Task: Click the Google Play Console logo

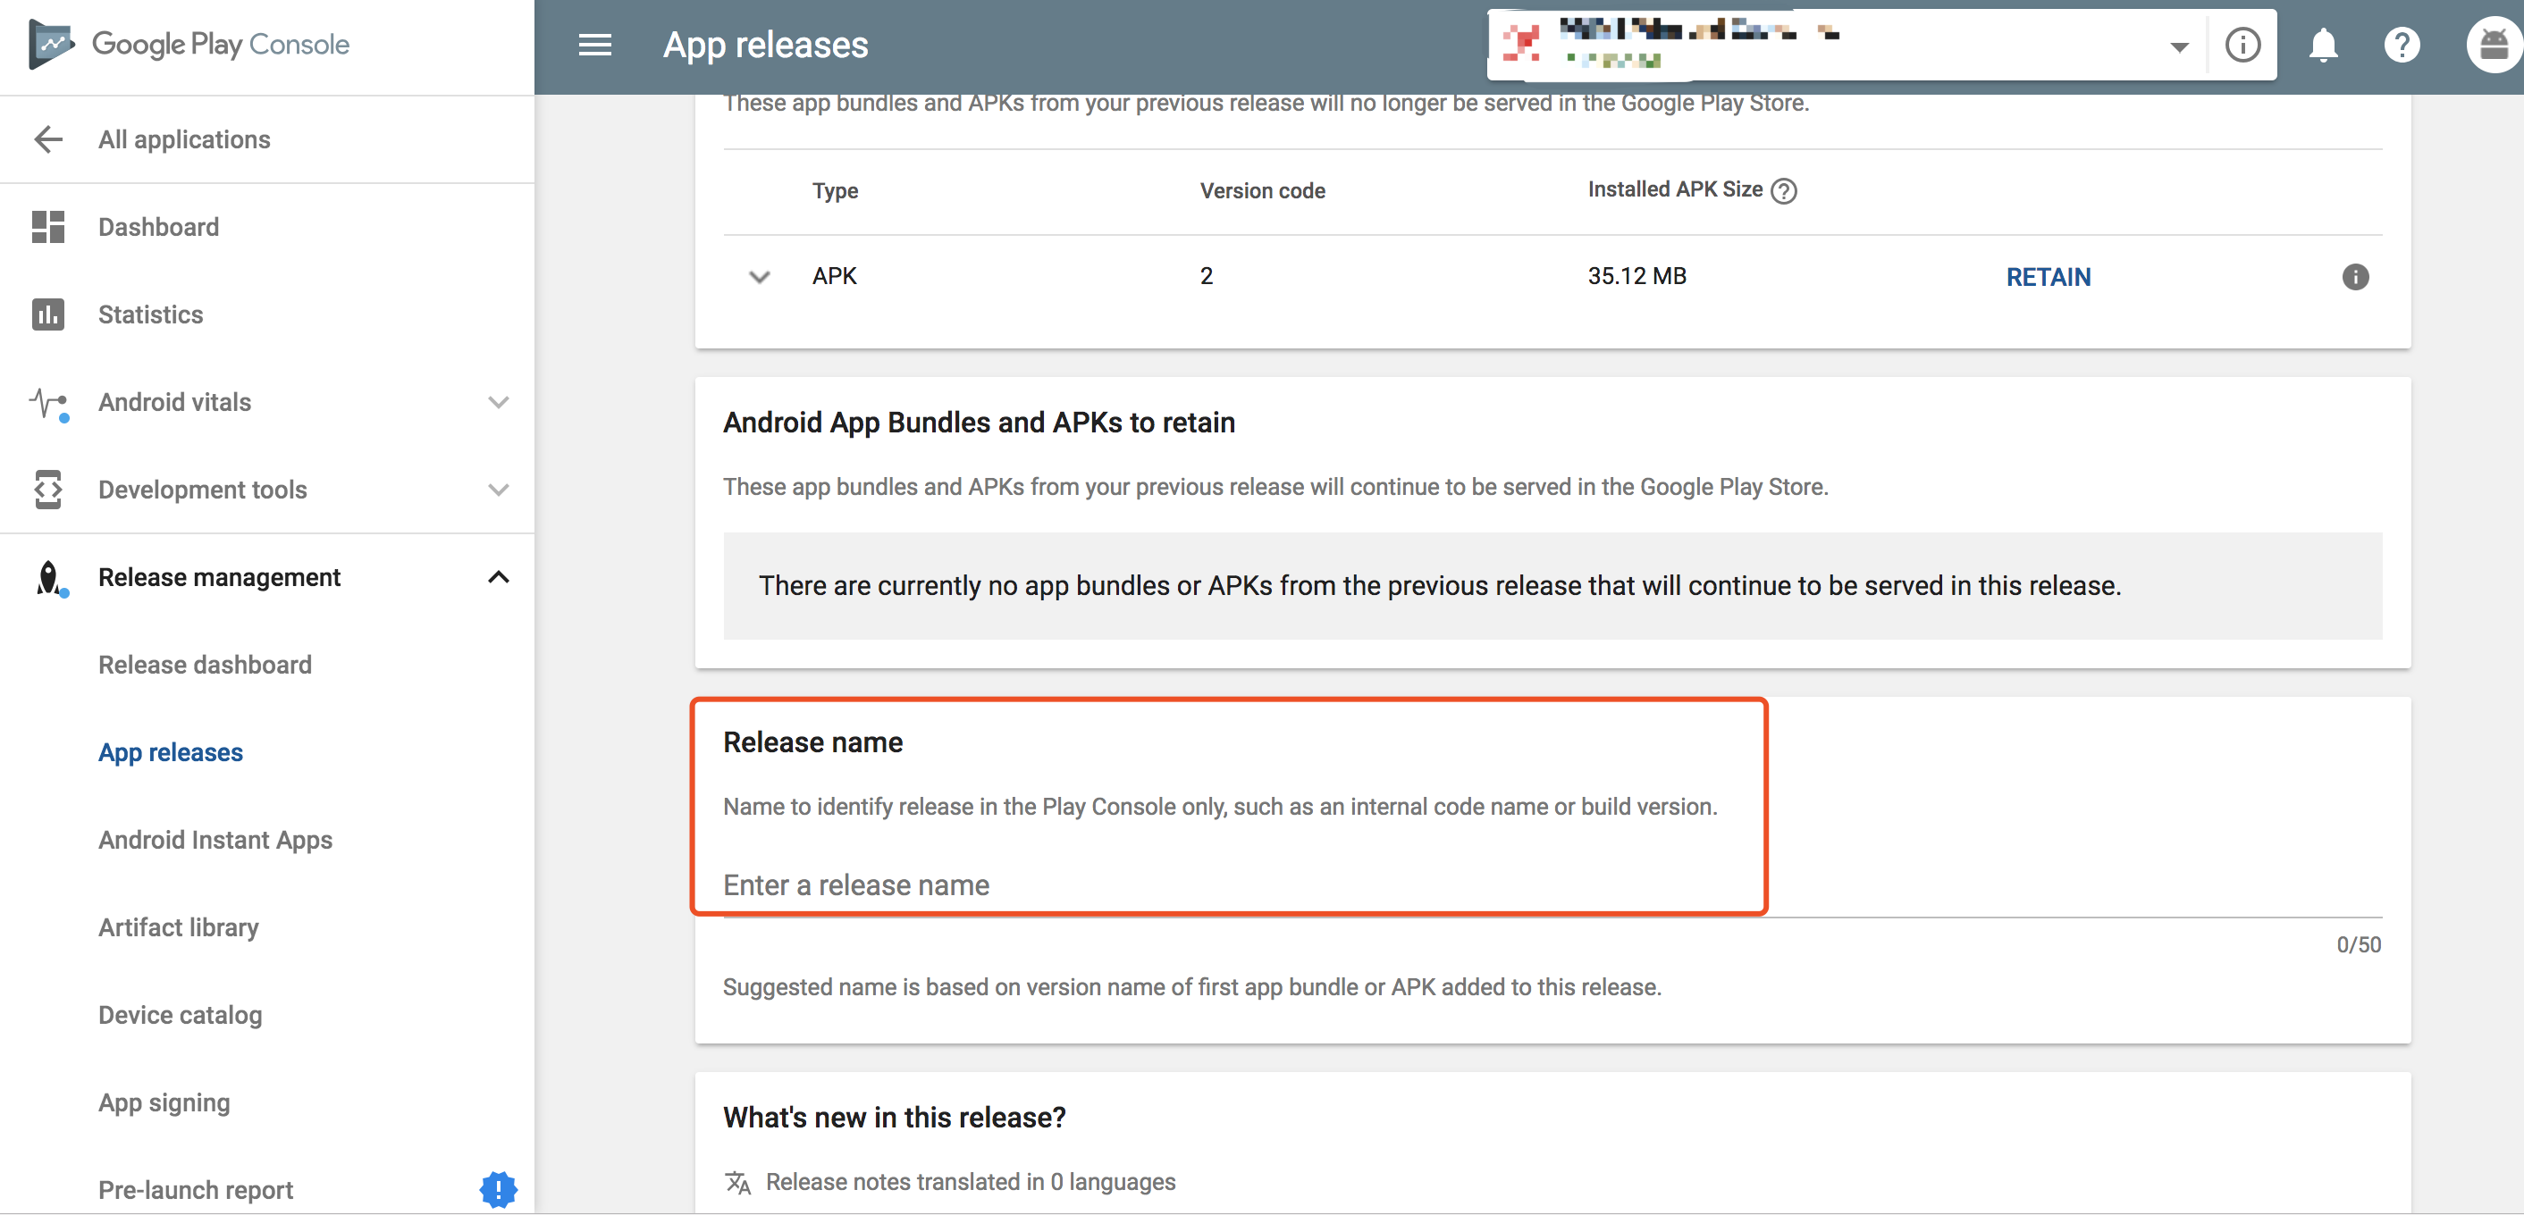Action: [x=190, y=44]
